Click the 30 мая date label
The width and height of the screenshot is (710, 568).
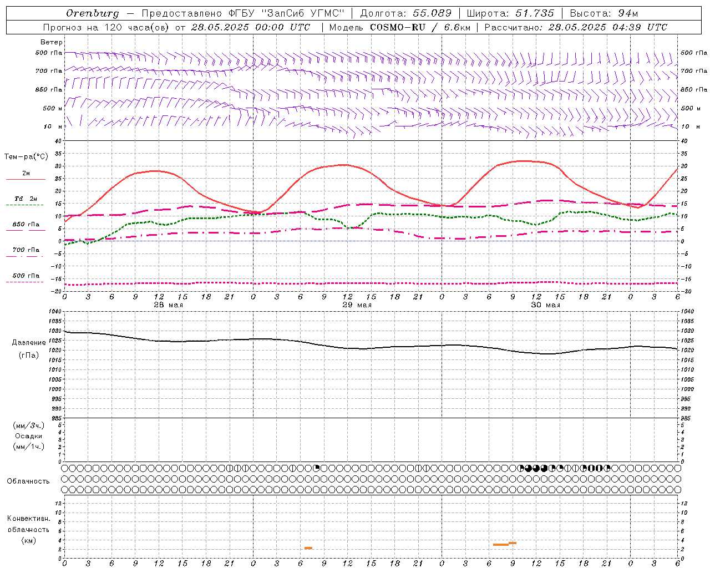(546, 305)
